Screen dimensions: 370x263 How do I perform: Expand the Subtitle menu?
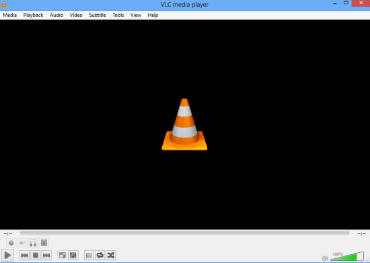(x=98, y=15)
